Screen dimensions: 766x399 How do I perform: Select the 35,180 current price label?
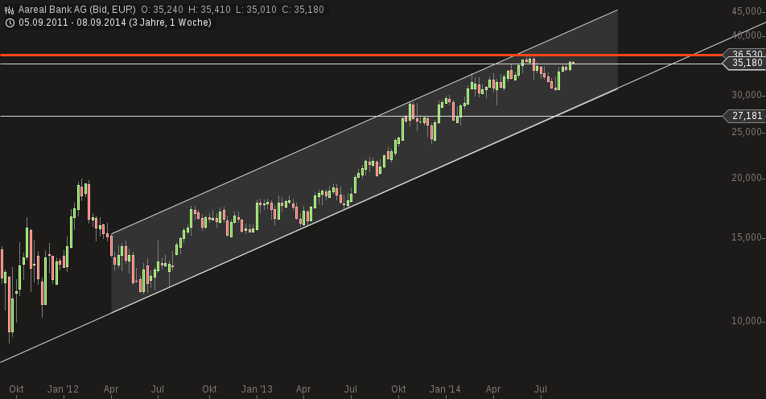(745, 63)
